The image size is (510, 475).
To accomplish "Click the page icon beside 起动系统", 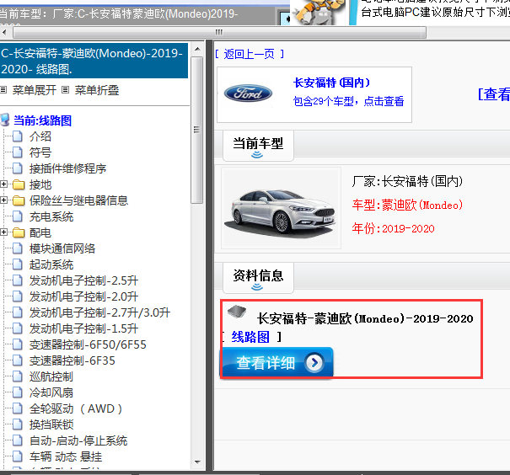I will [x=18, y=264].
